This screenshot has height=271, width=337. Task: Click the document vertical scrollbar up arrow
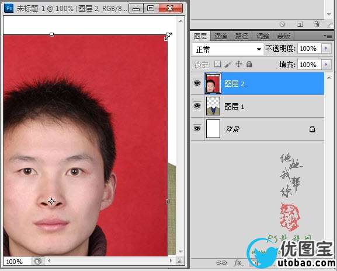180,21
